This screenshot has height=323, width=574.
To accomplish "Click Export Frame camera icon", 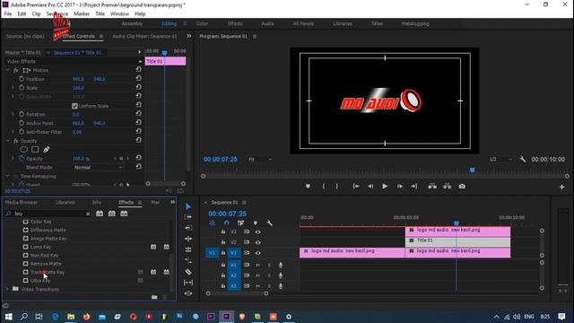I will coord(462,187).
